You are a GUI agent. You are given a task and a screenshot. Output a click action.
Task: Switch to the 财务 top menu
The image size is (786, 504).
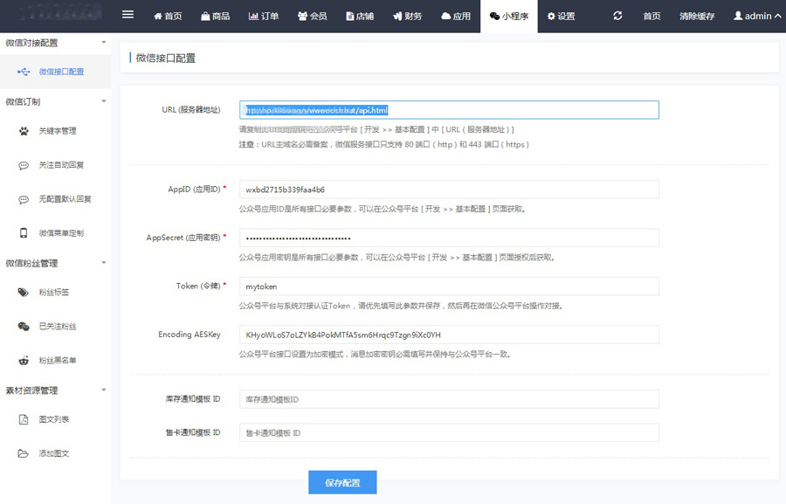click(407, 16)
